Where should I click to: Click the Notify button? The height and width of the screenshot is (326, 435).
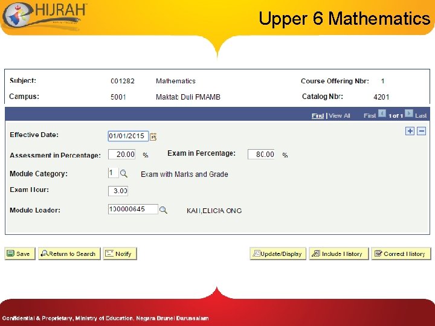coord(120,254)
